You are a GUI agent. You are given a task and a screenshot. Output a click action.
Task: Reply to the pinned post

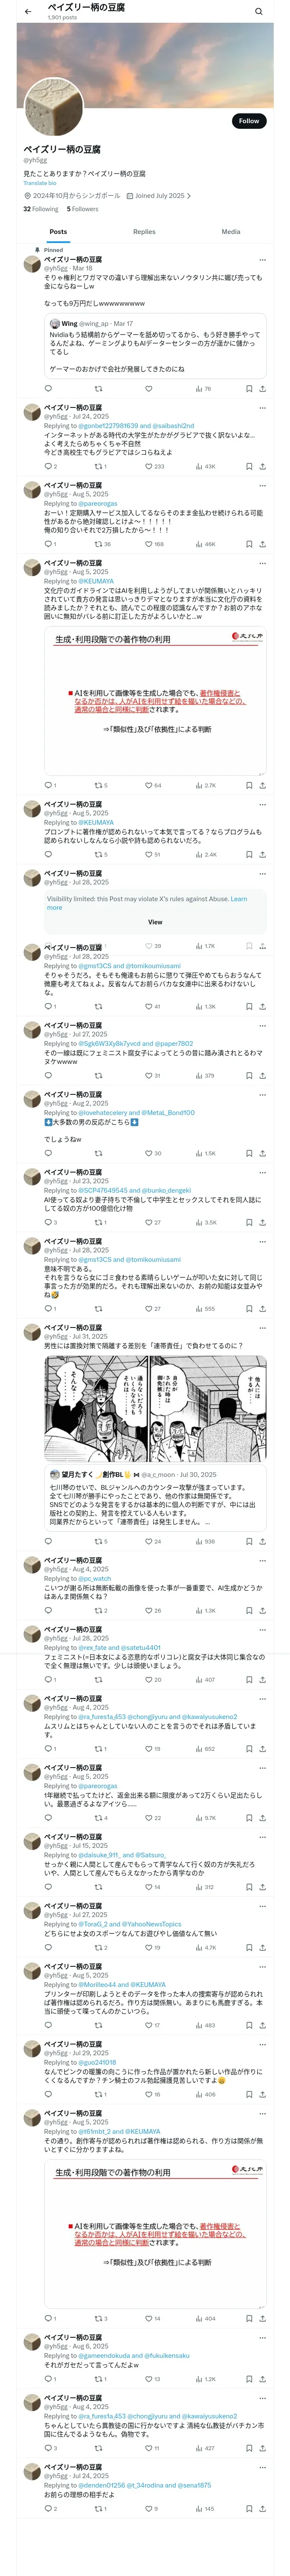point(48,389)
